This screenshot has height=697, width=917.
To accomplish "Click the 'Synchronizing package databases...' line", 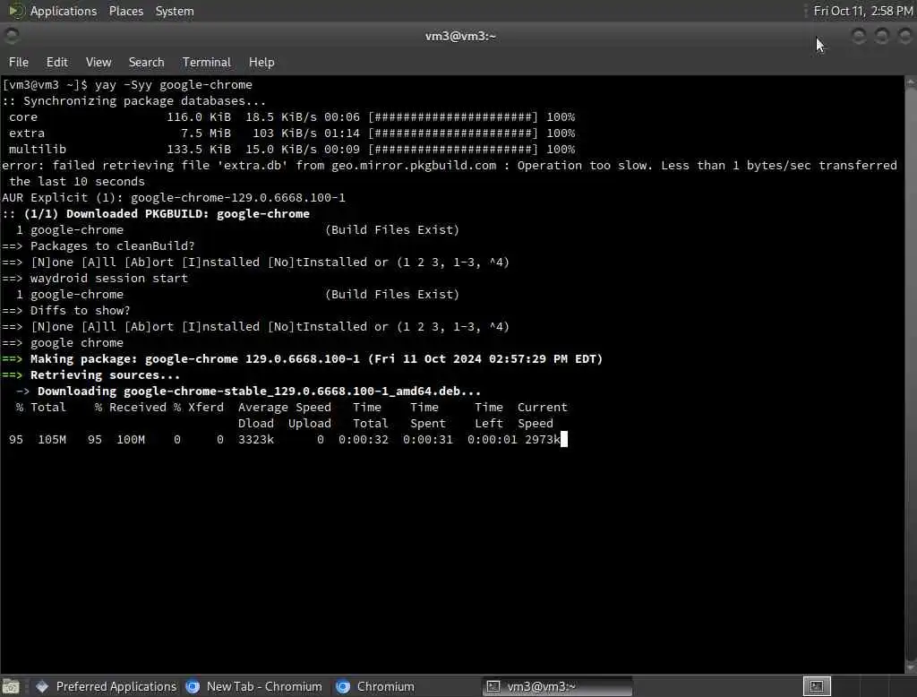I will 134,100.
